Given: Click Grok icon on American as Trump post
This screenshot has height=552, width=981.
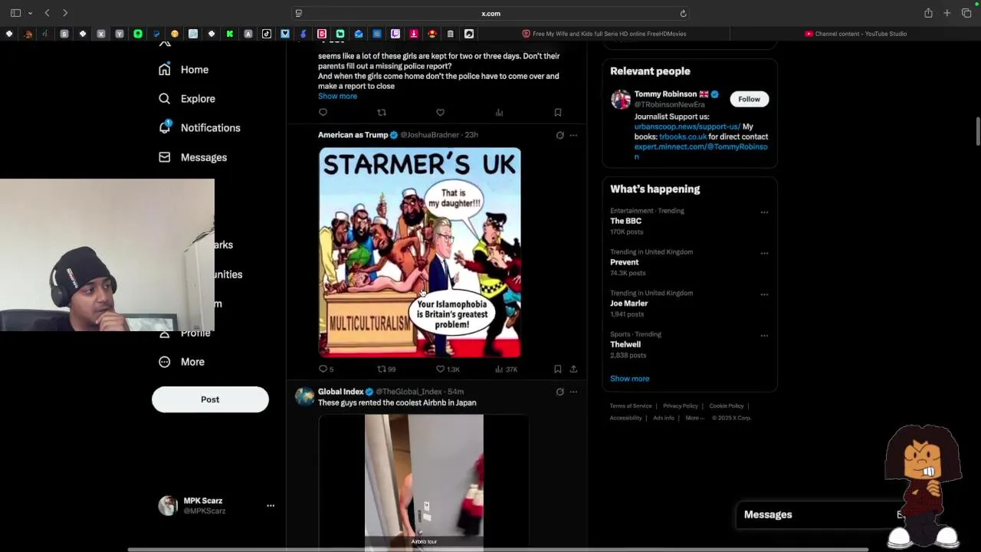Looking at the screenshot, I should [559, 135].
